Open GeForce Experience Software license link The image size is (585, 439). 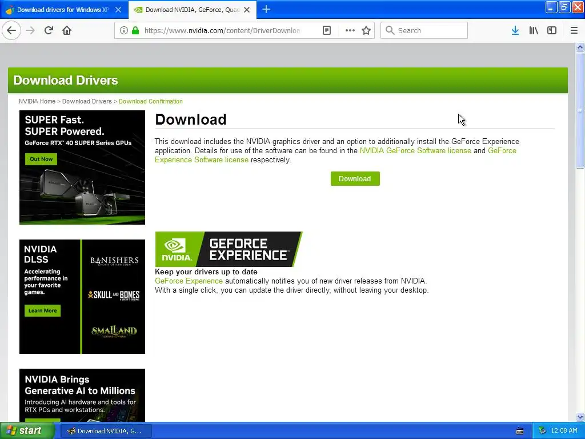coord(202,160)
